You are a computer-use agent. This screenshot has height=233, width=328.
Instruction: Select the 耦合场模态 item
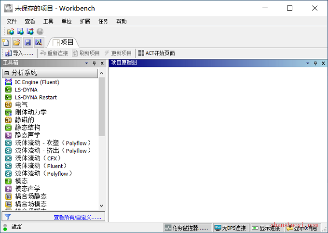tap(26, 204)
